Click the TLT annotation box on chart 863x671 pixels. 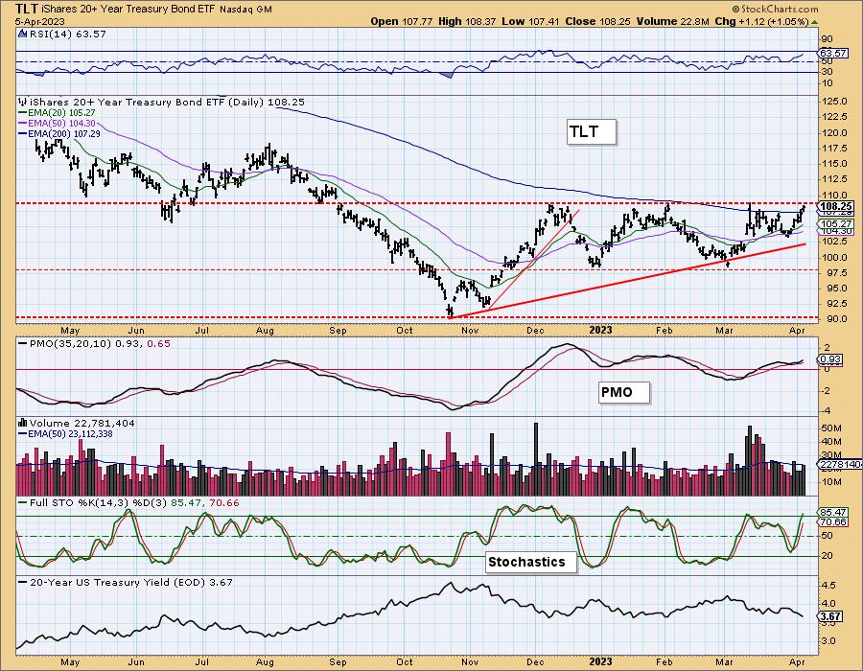[x=591, y=132]
